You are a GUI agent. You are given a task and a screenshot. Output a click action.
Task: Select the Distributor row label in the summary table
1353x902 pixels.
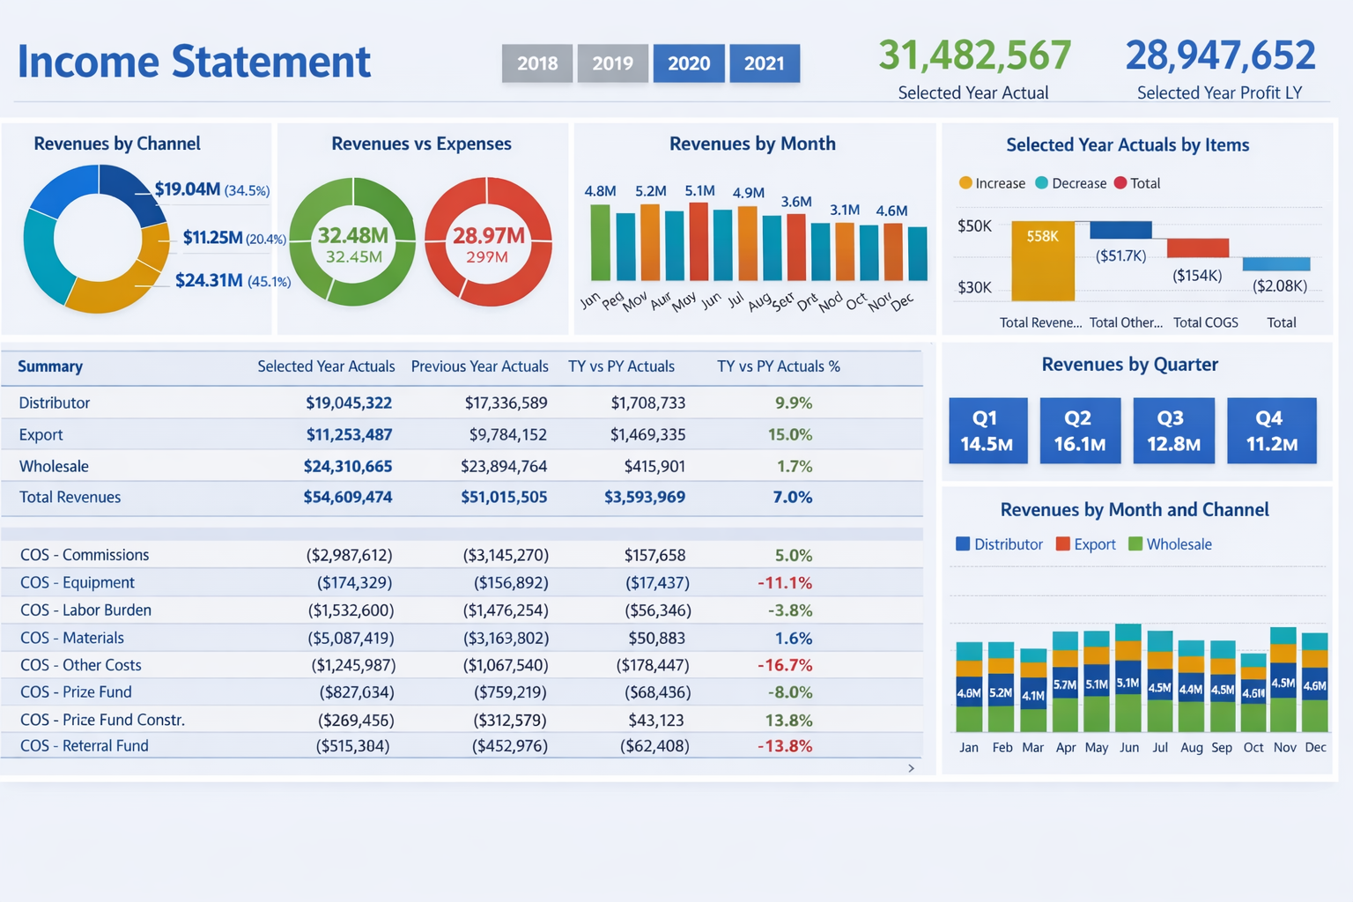tap(55, 403)
